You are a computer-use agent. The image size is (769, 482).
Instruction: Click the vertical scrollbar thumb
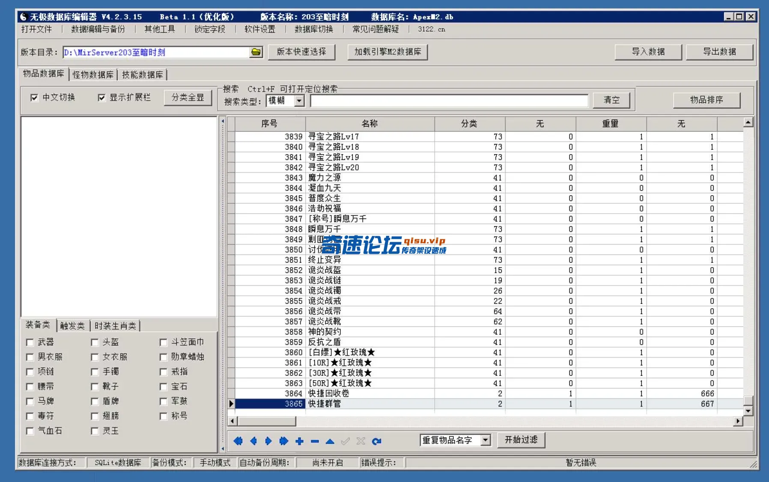click(748, 401)
